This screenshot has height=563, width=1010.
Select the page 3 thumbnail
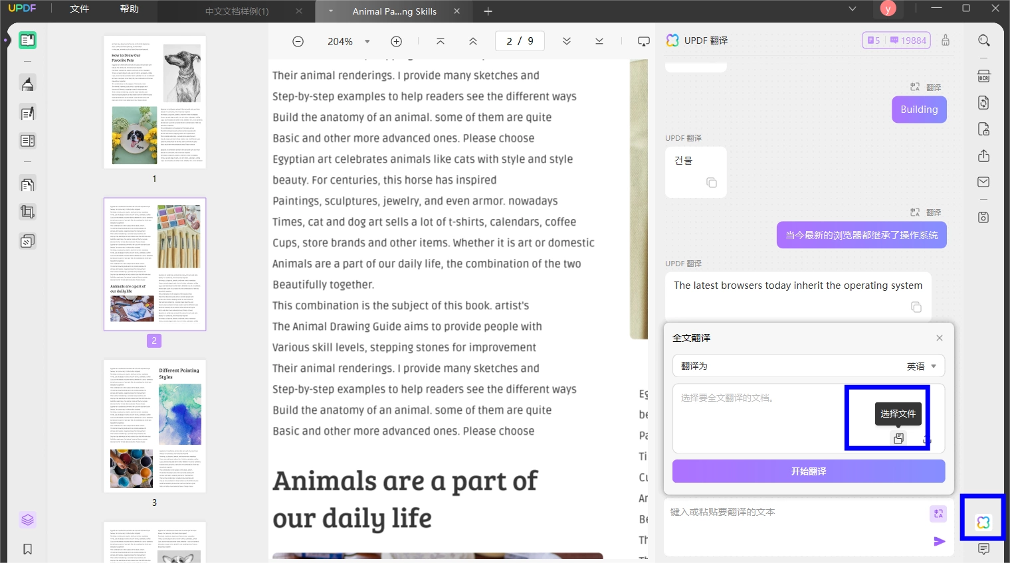[155, 426]
